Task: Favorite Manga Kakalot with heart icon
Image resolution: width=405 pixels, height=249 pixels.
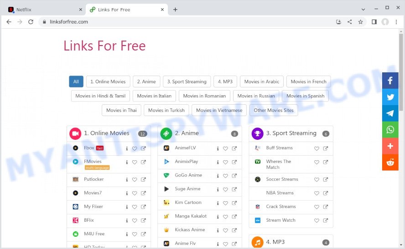Action: pos(225,217)
